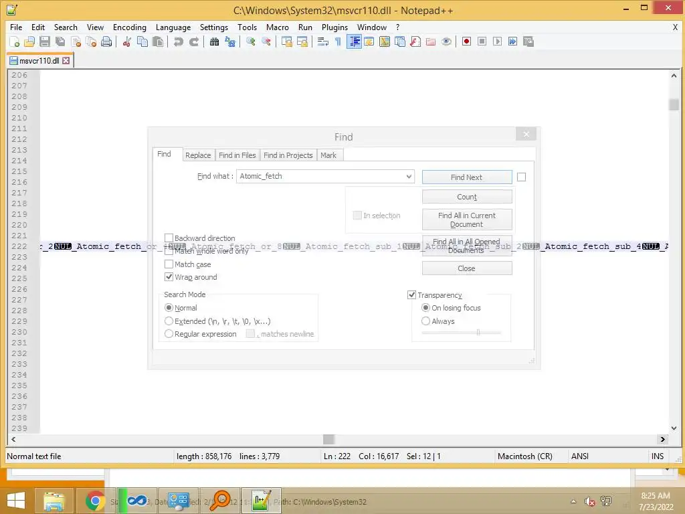Click Find All in All Opened Documents
The height and width of the screenshot is (514, 685).
click(x=466, y=246)
